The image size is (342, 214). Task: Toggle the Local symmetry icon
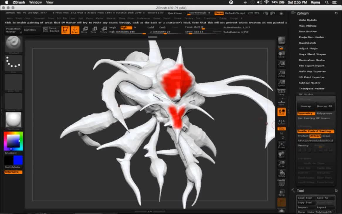(282, 112)
